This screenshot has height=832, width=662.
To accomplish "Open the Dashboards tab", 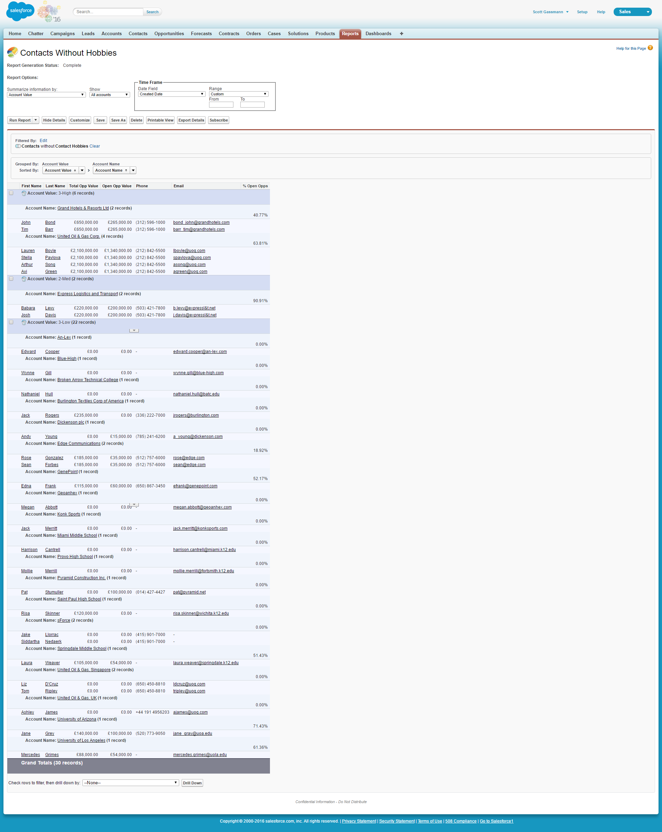I will pyautogui.click(x=378, y=33).
